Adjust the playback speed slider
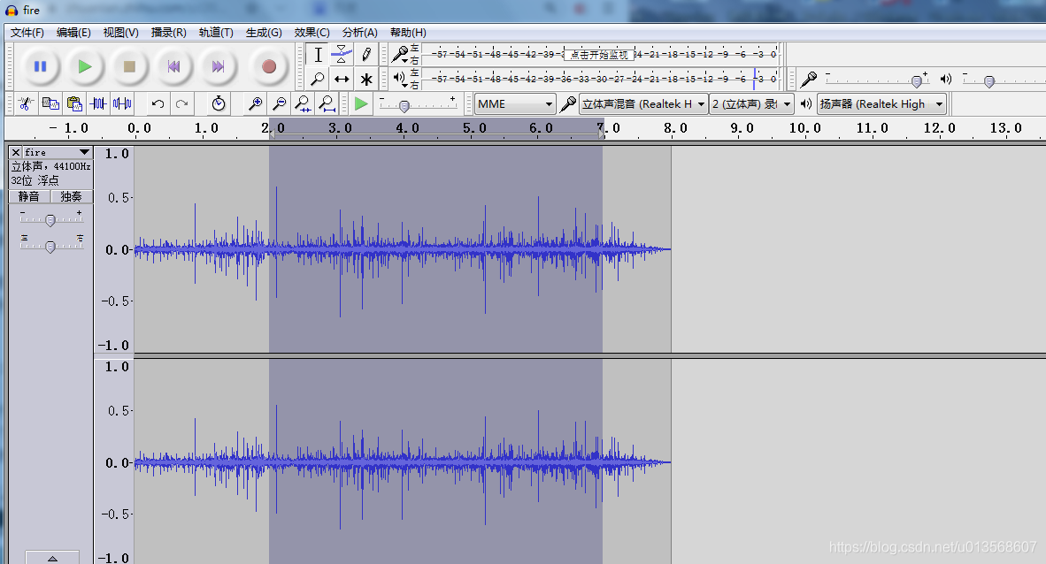Screen dimensions: 1046x564 pos(404,106)
